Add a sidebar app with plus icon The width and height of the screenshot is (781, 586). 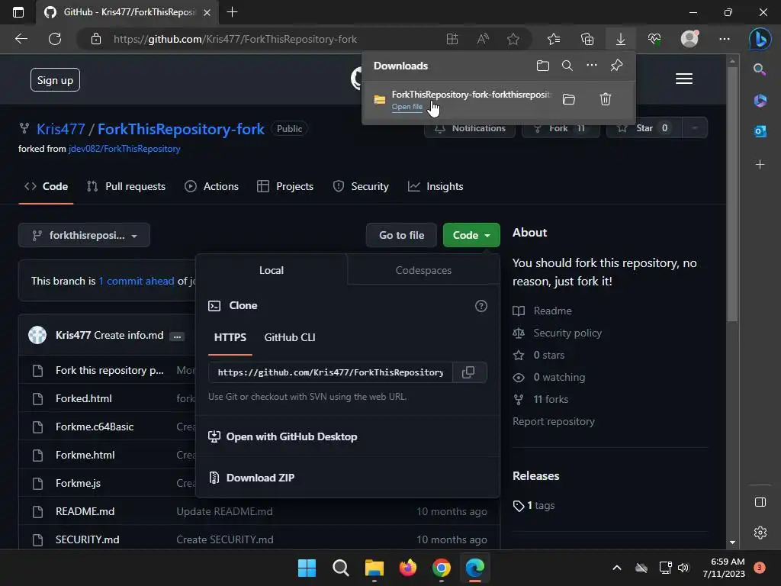[760, 165]
